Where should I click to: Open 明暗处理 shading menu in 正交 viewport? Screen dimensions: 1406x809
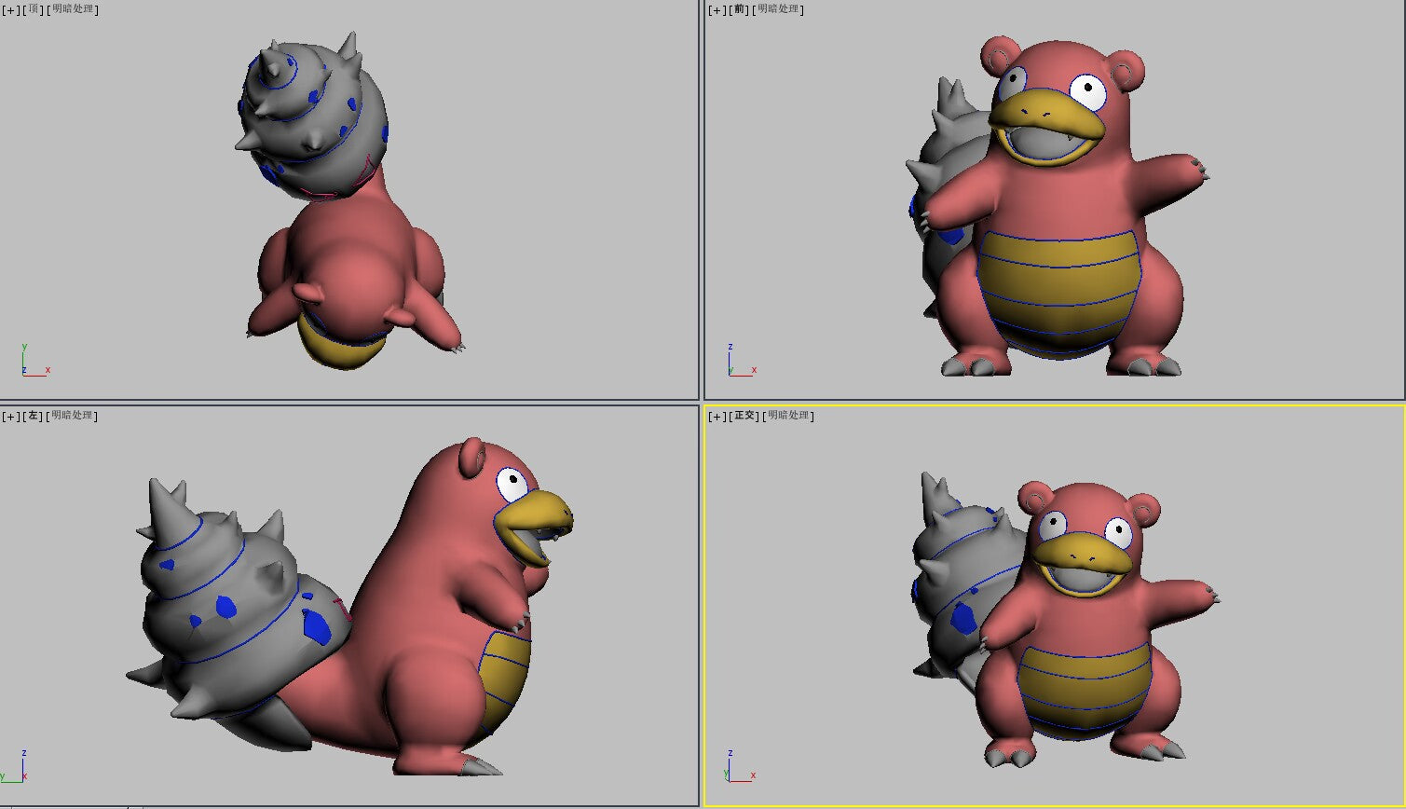pyautogui.click(x=789, y=416)
